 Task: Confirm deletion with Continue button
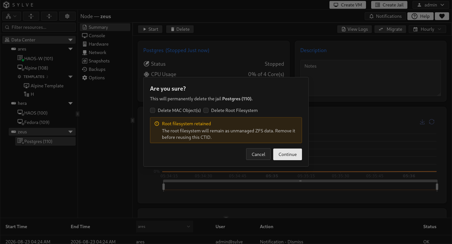[287, 154]
